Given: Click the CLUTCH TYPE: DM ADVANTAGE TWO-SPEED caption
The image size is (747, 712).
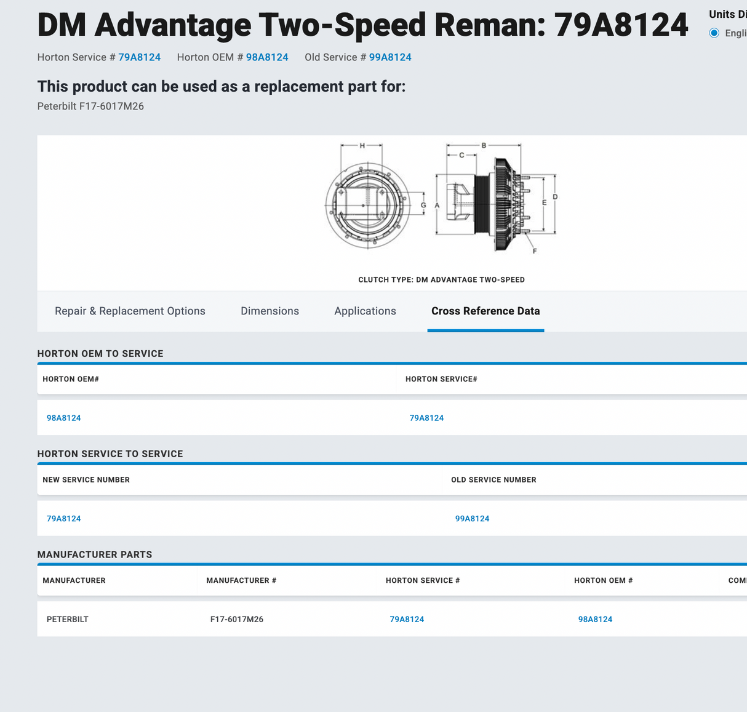Looking at the screenshot, I should [441, 279].
